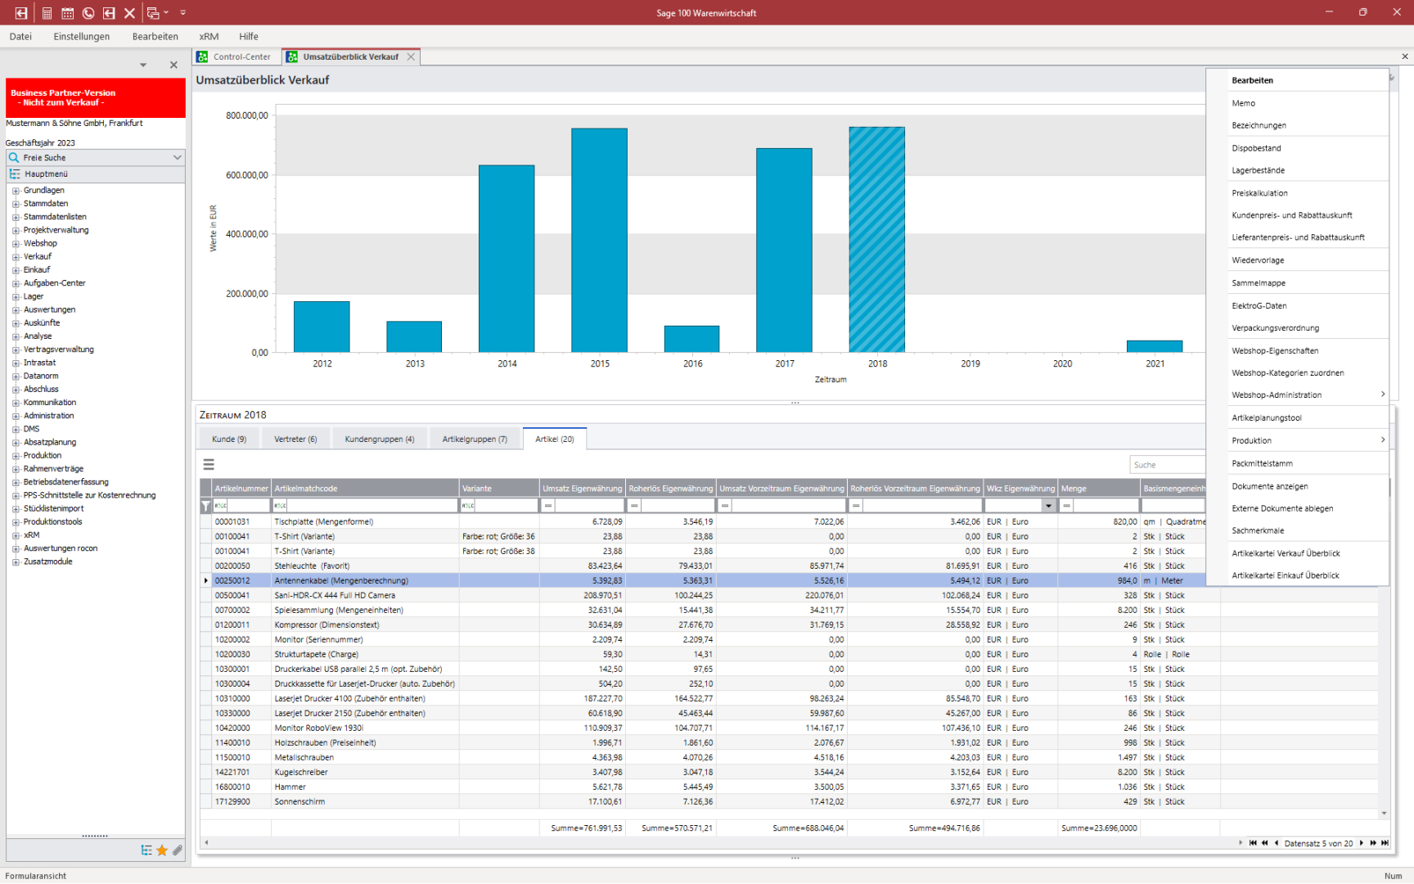Viewport: 1414px width, 884px height.
Task: Open the Einstellungen menu
Action: (x=81, y=37)
